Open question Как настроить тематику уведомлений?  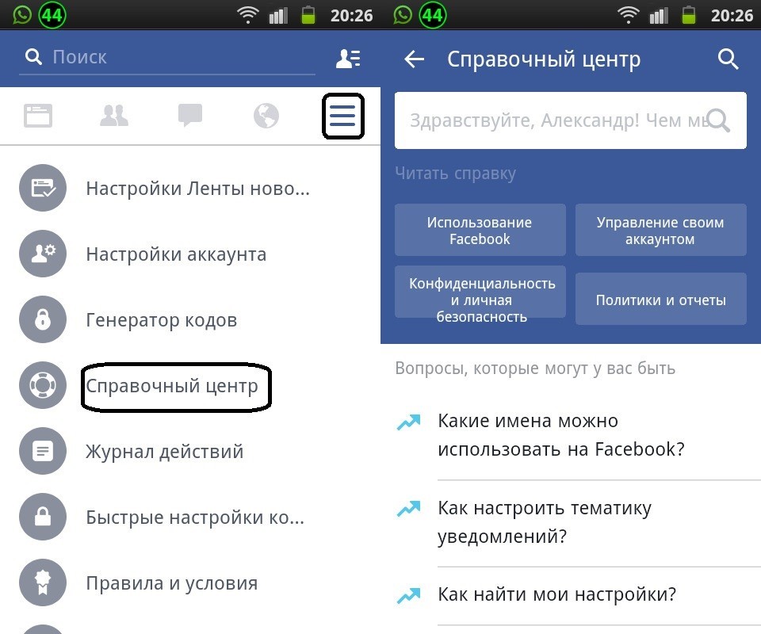(x=545, y=522)
